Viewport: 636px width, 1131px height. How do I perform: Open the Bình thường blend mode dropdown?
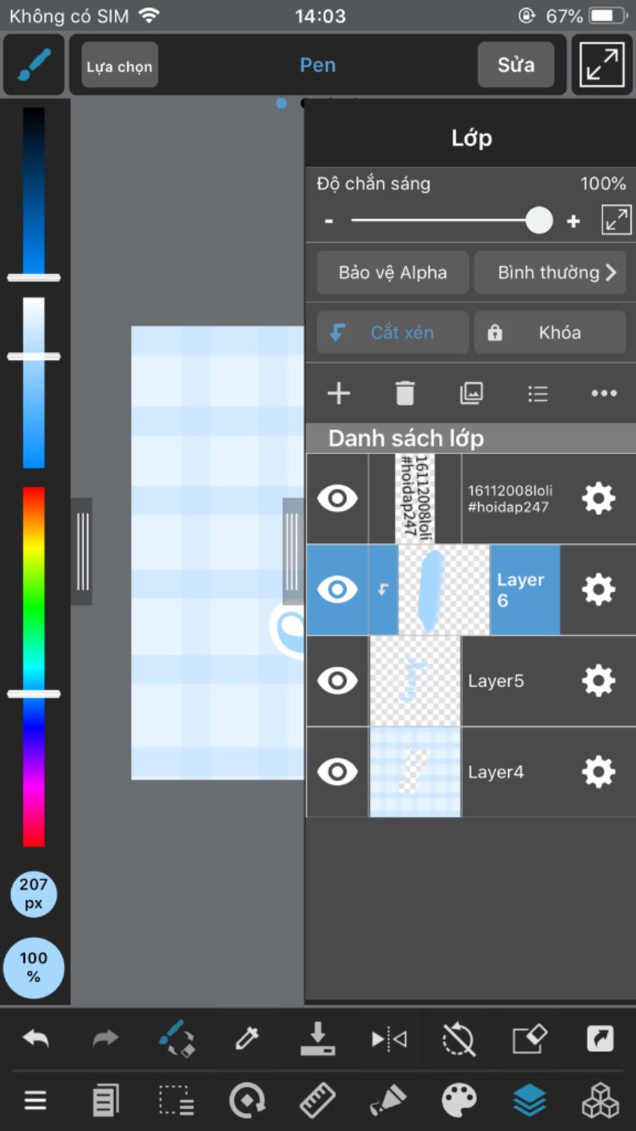tap(550, 272)
